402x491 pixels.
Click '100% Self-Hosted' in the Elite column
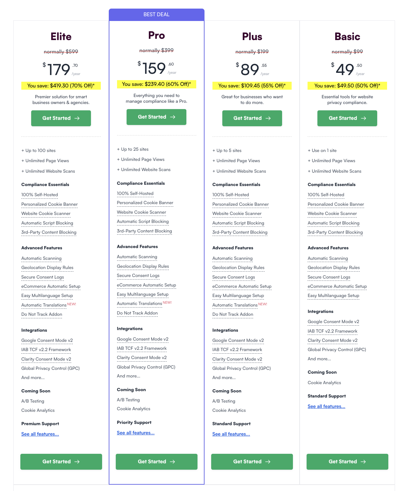[39, 195]
